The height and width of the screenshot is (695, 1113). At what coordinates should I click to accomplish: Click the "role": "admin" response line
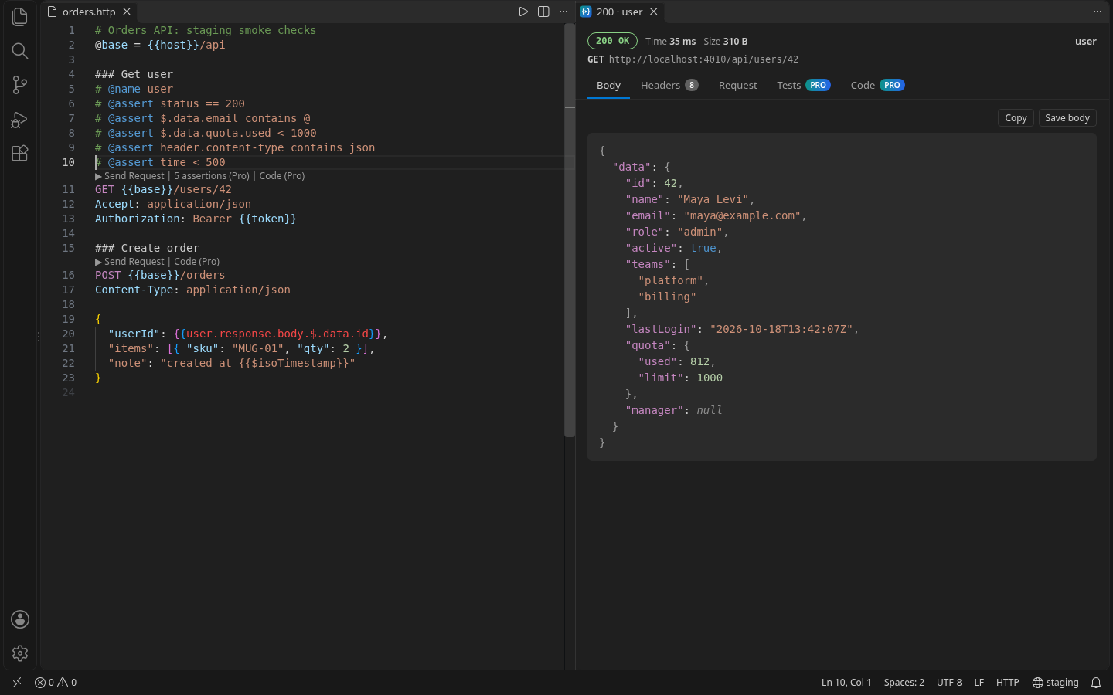click(677, 232)
